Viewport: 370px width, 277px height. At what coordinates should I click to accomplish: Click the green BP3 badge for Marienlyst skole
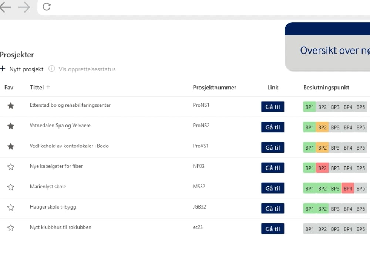point(335,188)
